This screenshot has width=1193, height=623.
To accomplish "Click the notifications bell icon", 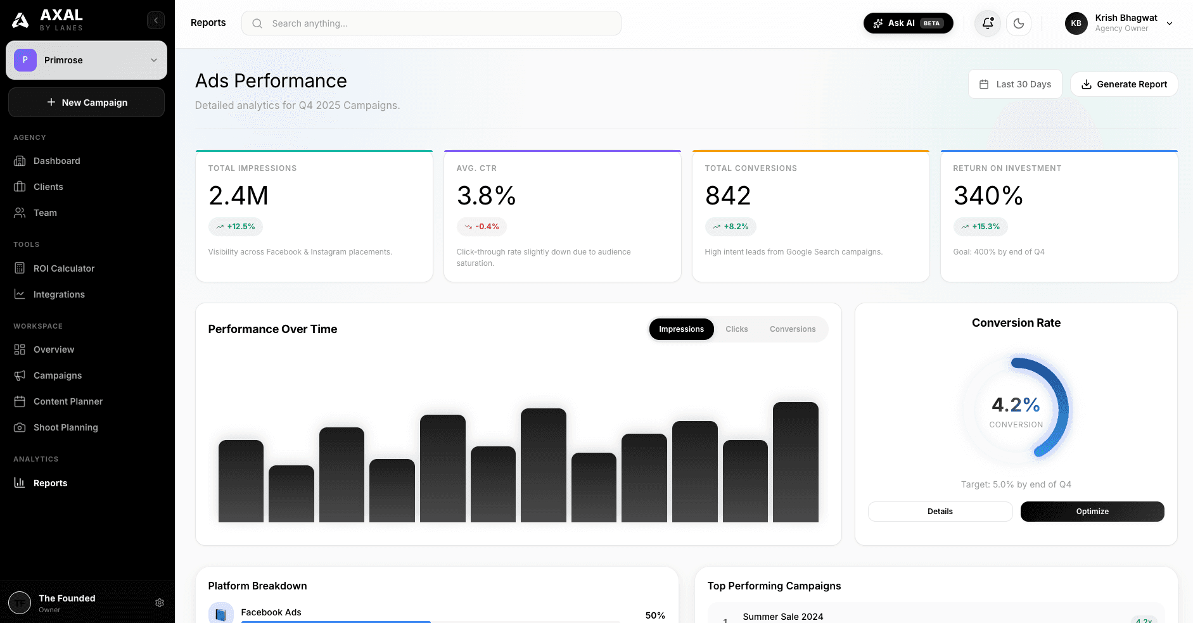I will tap(987, 23).
